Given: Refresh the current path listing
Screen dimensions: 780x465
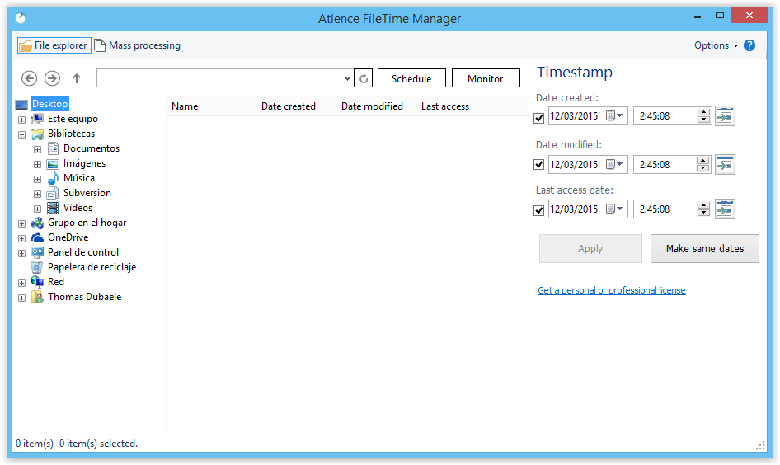Looking at the screenshot, I should coord(364,78).
